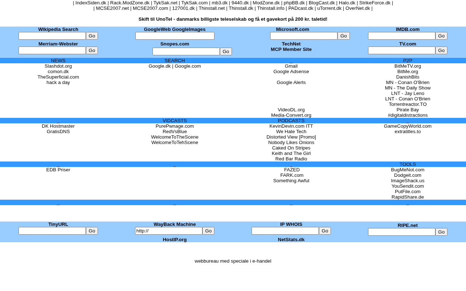466x291 pixels.
Task: Click the Merriam-Webster input field
Action: [x=52, y=51]
